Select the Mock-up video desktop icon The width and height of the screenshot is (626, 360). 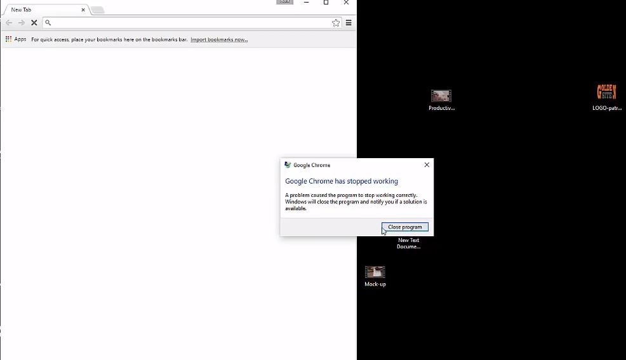[x=375, y=277]
